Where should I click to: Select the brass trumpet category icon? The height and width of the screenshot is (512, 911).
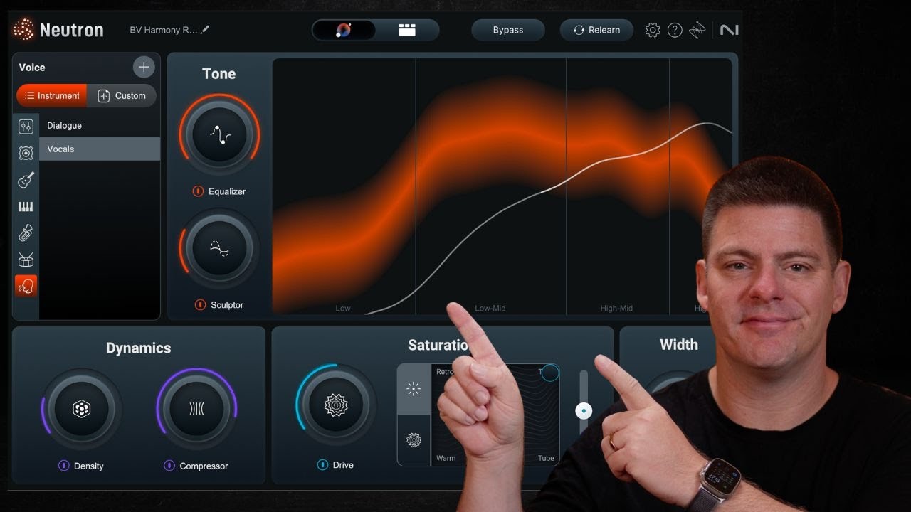click(x=26, y=233)
